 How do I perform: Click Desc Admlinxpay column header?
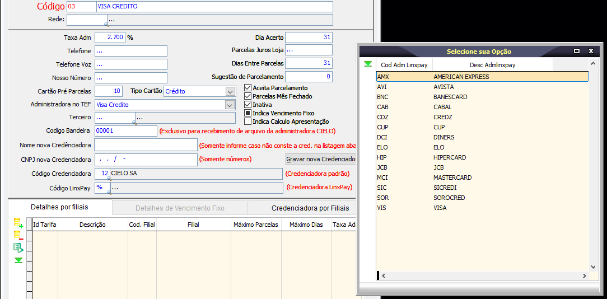pos(493,65)
